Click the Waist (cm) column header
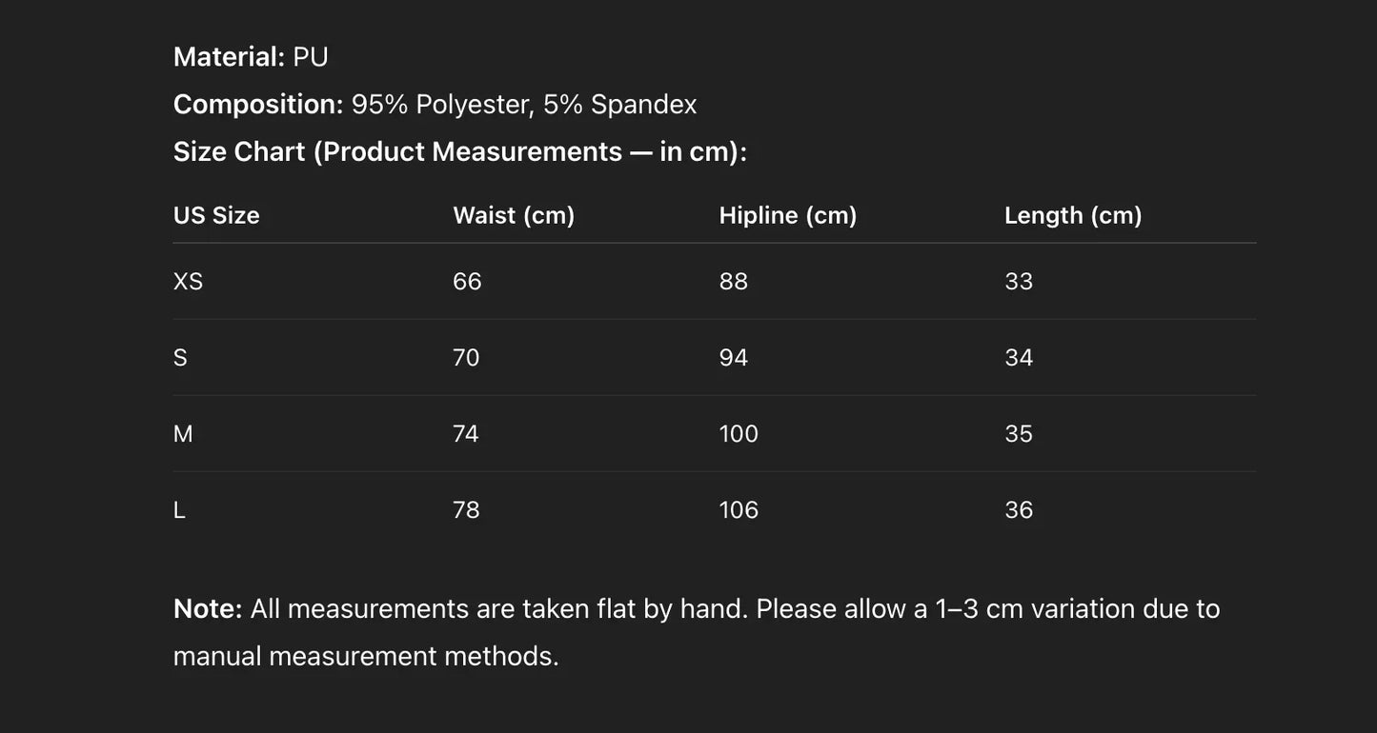This screenshot has width=1377, height=733. pos(514,215)
